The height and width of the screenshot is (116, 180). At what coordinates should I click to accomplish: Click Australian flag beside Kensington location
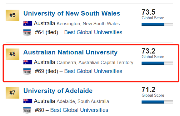click(x=28, y=23)
